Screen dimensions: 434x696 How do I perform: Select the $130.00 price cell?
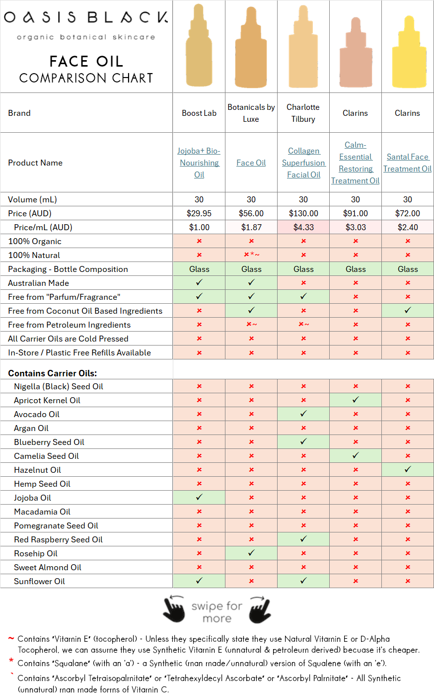coord(303,213)
